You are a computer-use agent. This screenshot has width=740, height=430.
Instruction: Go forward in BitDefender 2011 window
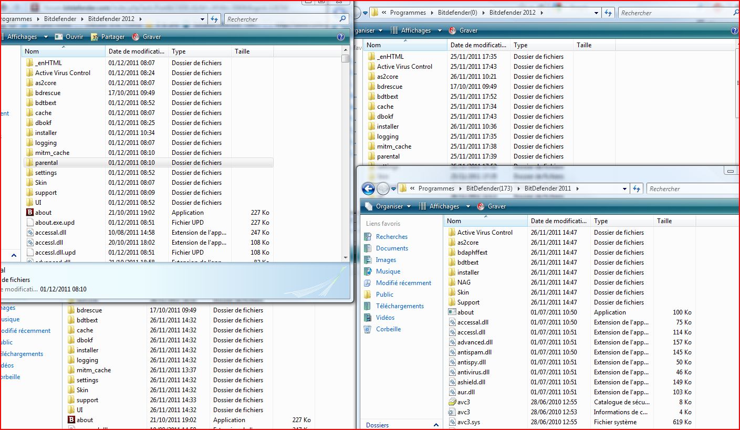click(383, 188)
